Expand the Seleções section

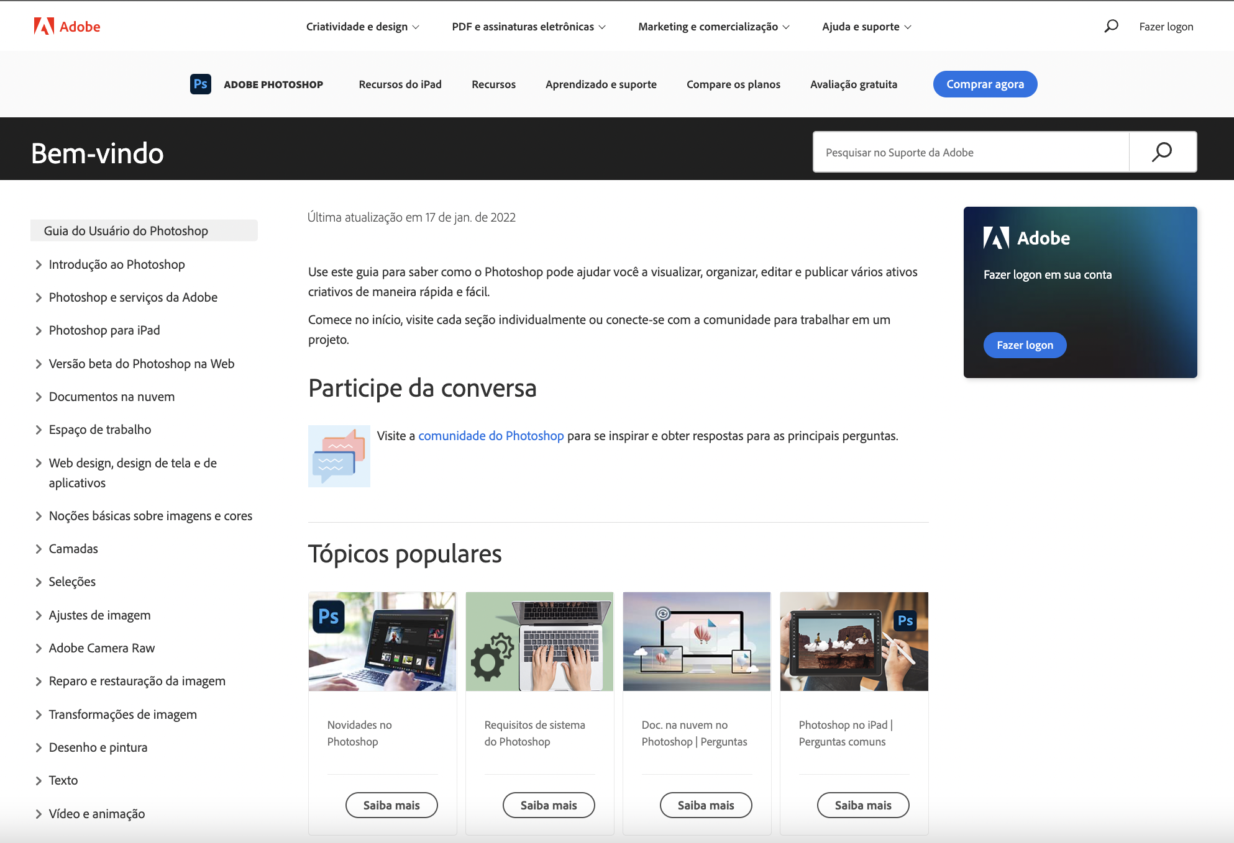click(x=65, y=582)
